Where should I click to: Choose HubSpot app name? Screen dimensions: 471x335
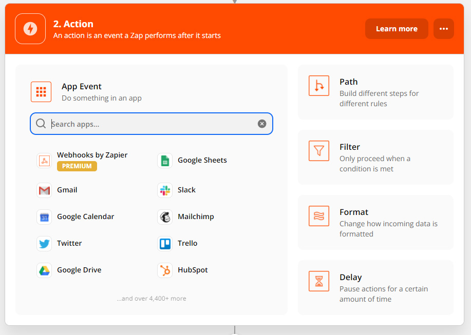[x=193, y=270]
